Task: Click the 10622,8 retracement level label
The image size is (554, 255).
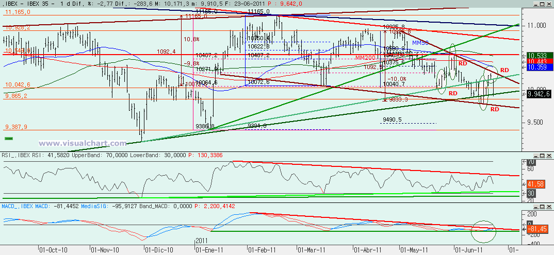Action: 258,46
